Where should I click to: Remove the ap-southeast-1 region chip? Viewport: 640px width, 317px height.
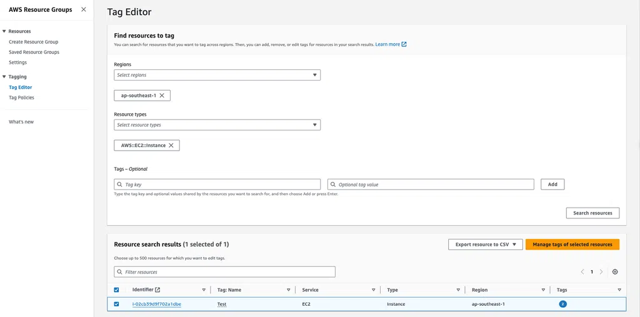coord(162,95)
